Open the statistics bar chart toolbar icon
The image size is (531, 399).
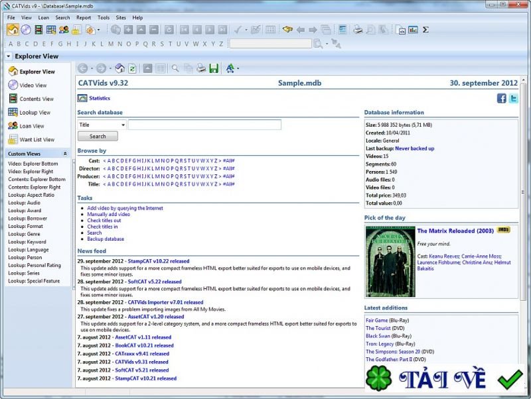[413, 30]
